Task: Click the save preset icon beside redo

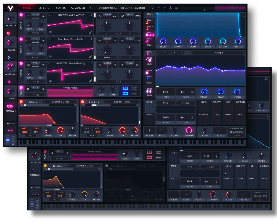Action: click(171, 8)
